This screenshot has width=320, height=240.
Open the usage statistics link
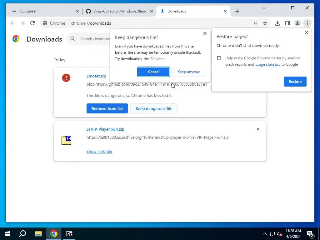click(267, 64)
